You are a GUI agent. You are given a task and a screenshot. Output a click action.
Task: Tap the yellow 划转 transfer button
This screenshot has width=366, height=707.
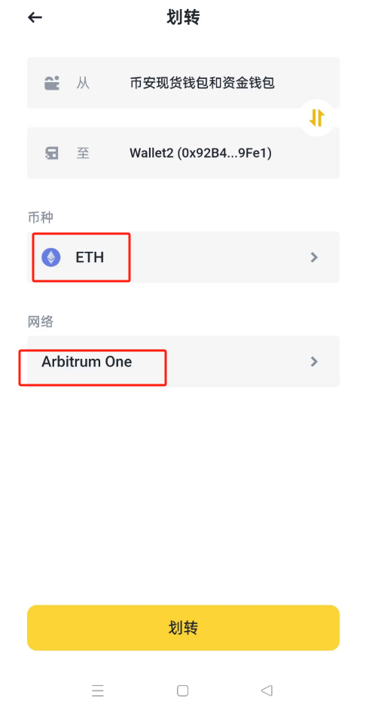tap(183, 628)
